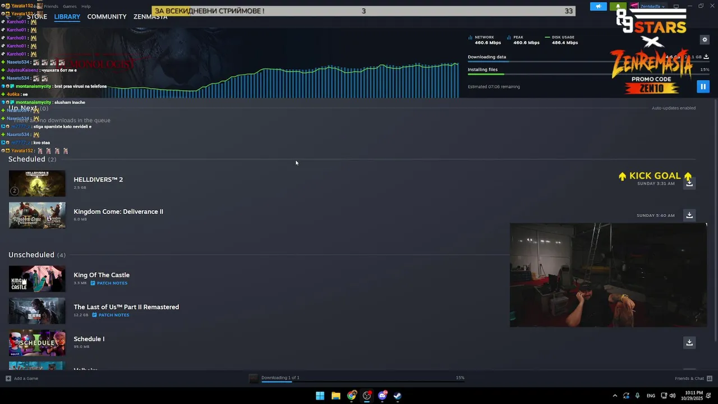Open the Help menu
This screenshot has width=718, height=404.
[x=86, y=6]
